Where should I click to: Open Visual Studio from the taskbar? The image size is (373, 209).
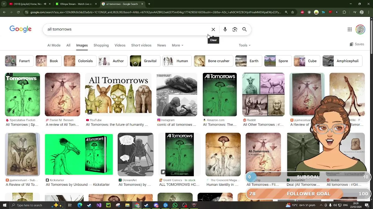tap(99, 205)
